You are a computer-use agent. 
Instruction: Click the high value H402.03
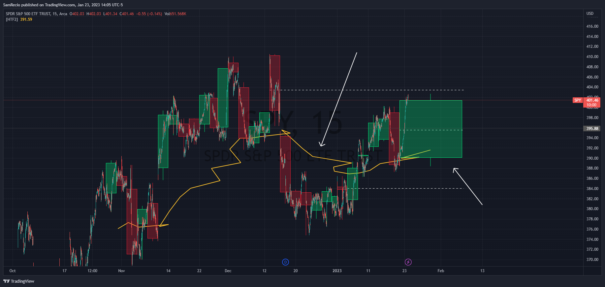click(x=94, y=14)
